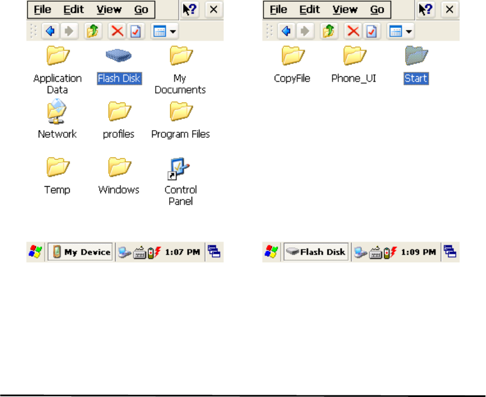The height and width of the screenshot is (397, 486).
Task: Click keyboard input tray icon near 1:09 PM
Action: point(375,252)
